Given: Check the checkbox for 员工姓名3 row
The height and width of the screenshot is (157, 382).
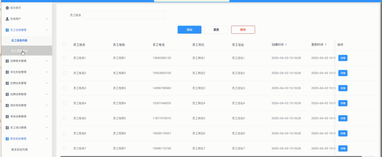Looking at the screenshot, I should (x=64, y=88).
